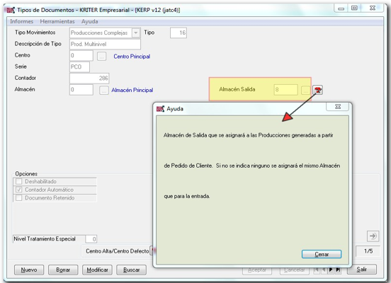The image size is (391, 283).
Task: Go to next record arrow
Action: [331, 270]
